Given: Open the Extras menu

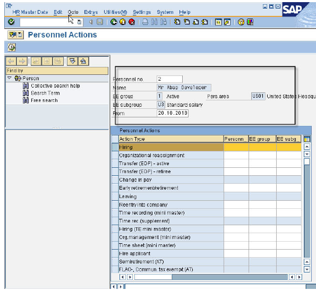Looking at the screenshot, I should pyautogui.click(x=91, y=12).
